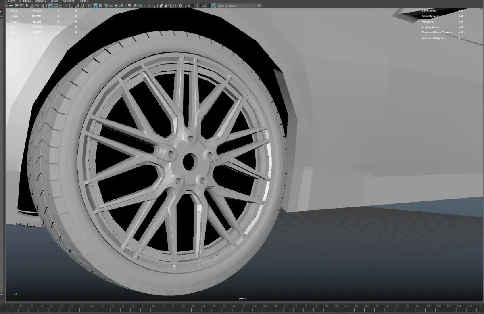The height and width of the screenshot is (314, 484).
Task: Click the Gamma value field 1.00
Action: (x=204, y=6)
